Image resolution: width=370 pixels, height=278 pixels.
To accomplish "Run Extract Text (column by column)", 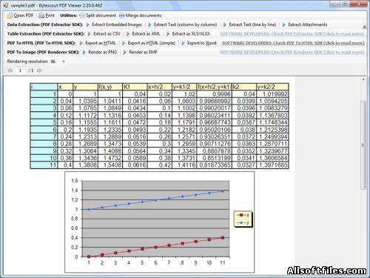I will coord(183,24).
